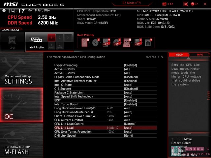Screen dimensions: 211x158
Task: Toggle C1E Support Disabled value
Action: (131, 89)
